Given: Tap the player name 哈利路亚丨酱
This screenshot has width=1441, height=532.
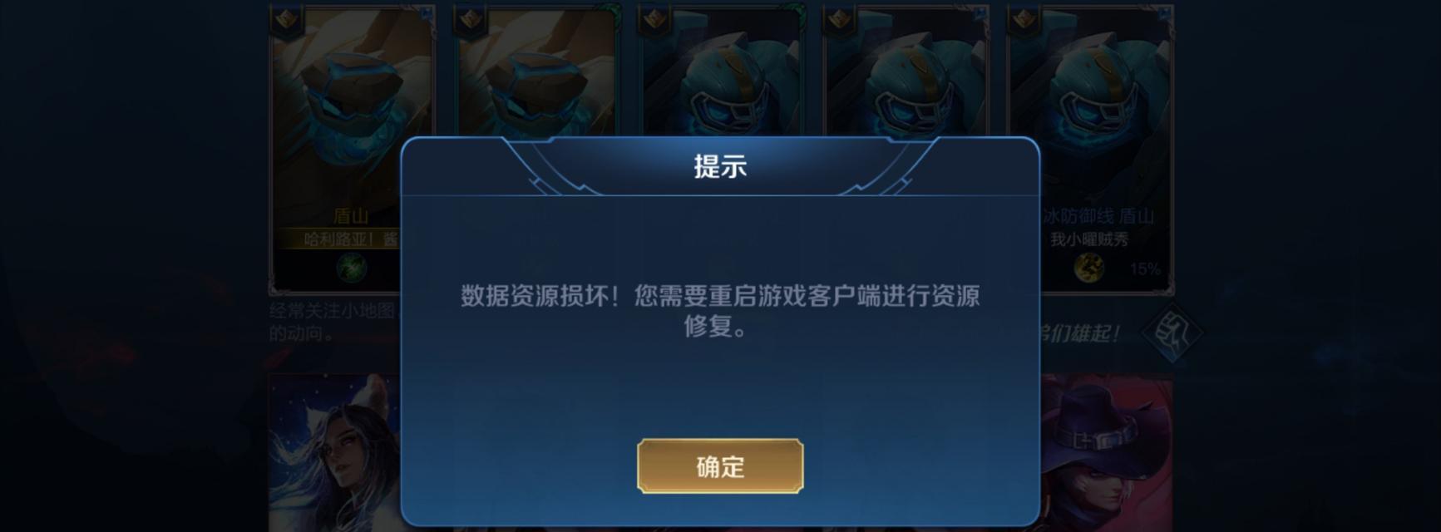Looking at the screenshot, I should point(351,239).
